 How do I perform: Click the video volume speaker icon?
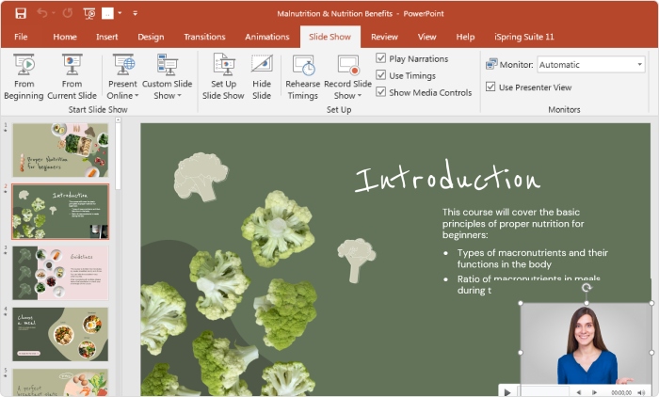(641, 392)
